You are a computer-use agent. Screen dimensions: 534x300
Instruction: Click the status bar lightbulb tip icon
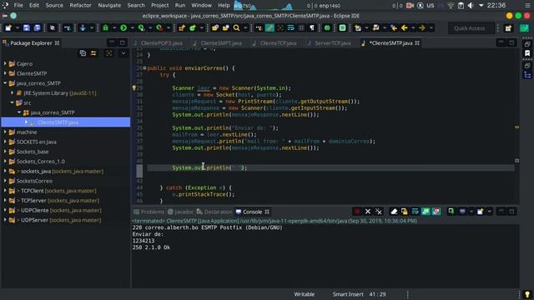pyautogui.click(x=527, y=294)
